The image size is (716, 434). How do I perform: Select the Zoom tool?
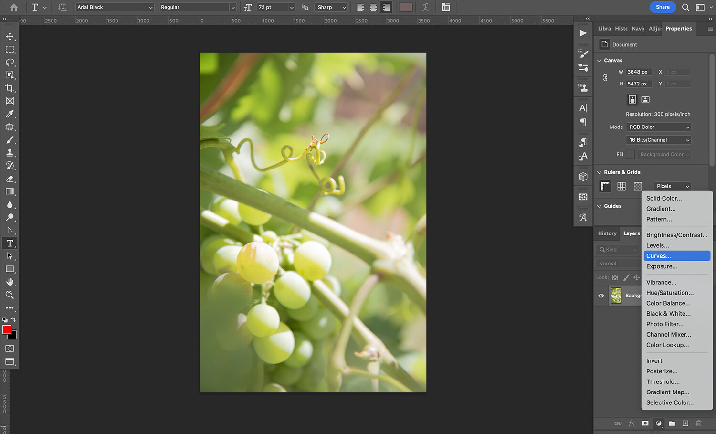10,295
